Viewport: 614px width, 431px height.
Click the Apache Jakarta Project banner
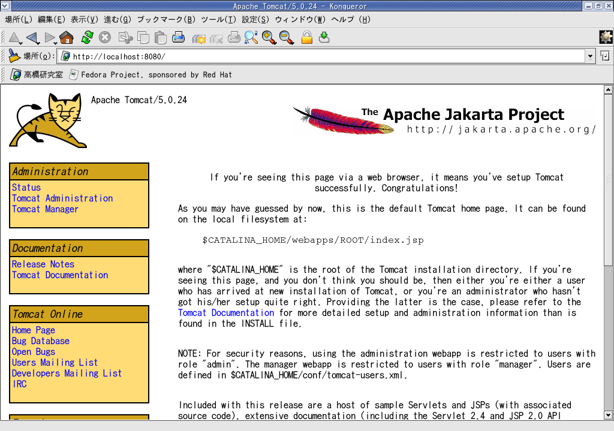pos(444,120)
